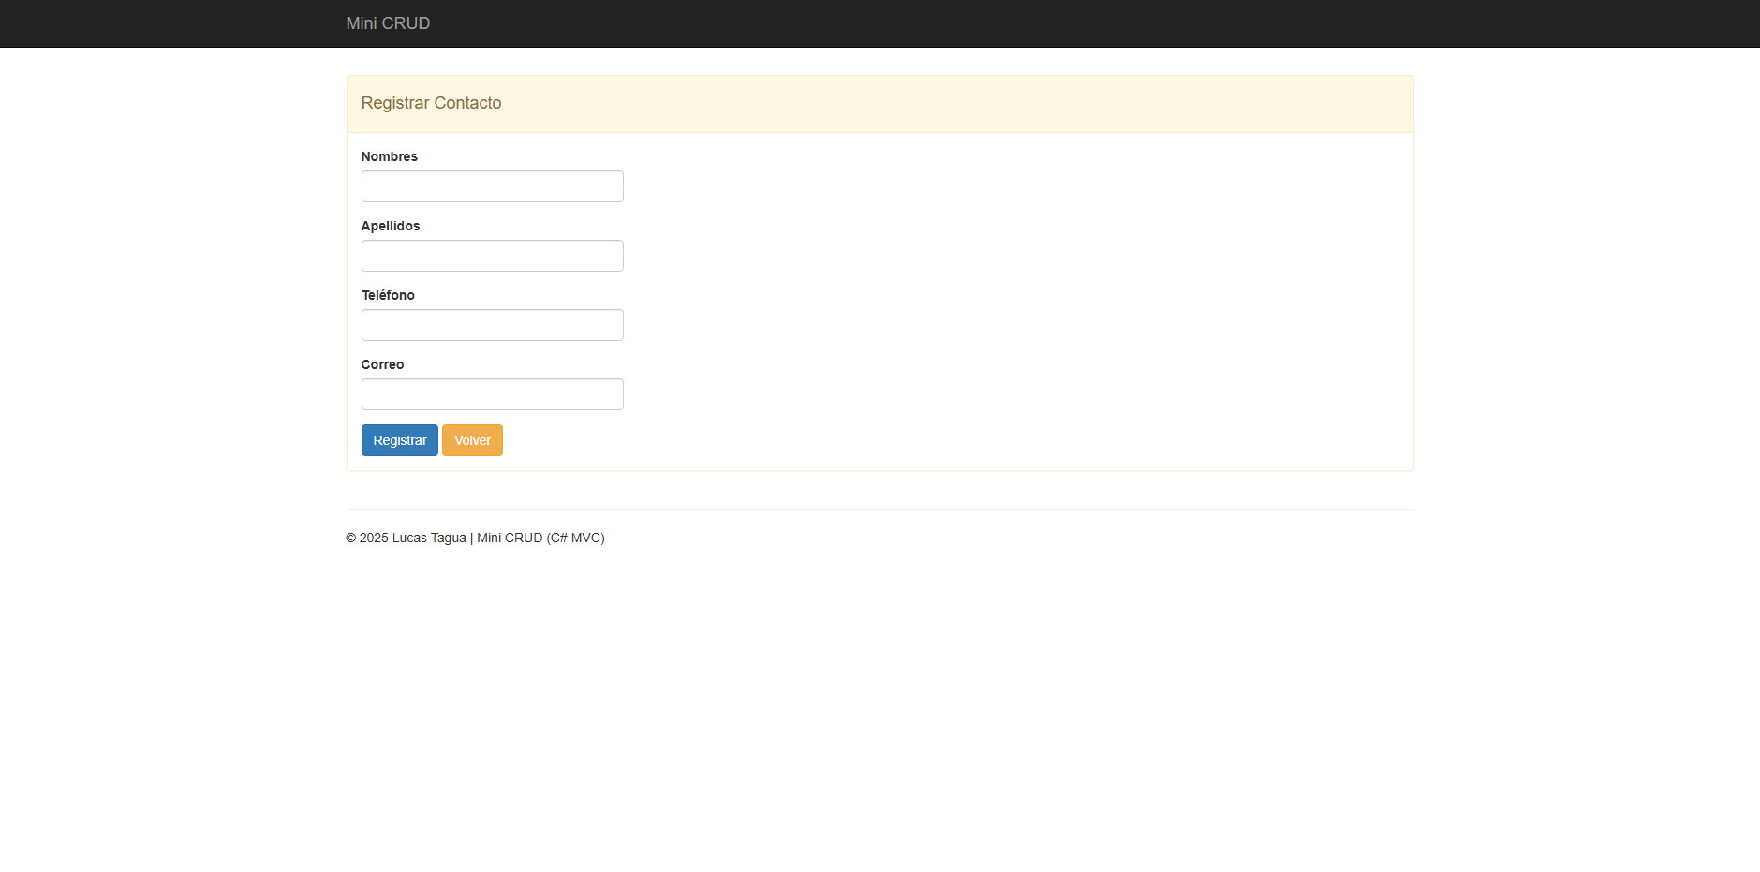Click the Correo field label
Viewport: 1760px width, 872px height.
(382, 364)
